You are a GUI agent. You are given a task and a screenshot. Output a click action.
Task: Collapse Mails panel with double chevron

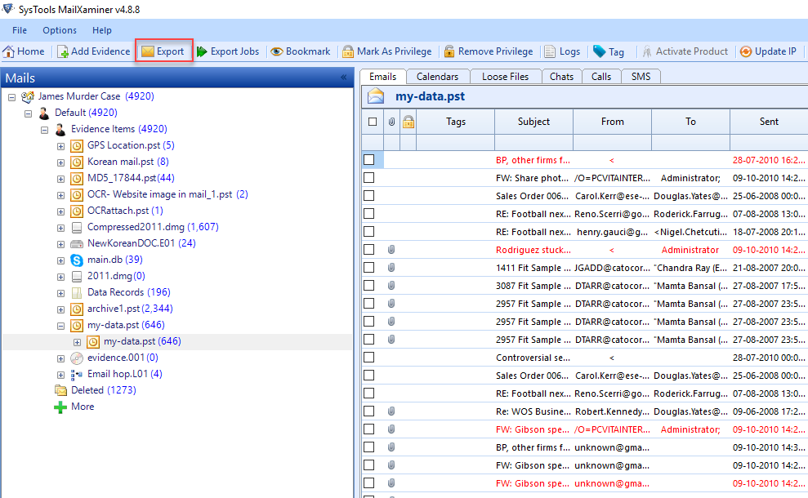click(344, 78)
